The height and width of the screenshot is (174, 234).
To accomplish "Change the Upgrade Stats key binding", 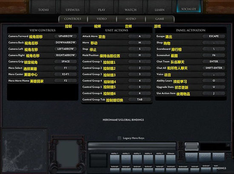I will click(214, 87).
